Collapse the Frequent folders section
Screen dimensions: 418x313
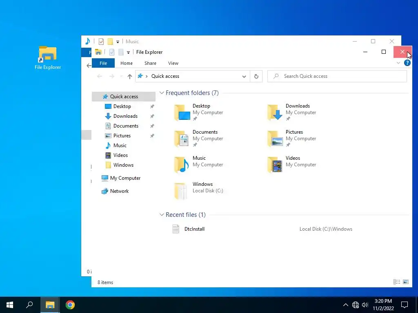pos(162,93)
